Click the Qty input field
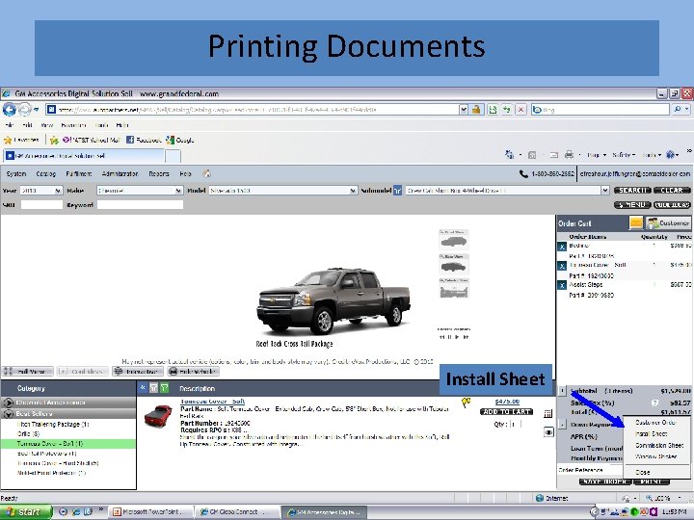 514,424
